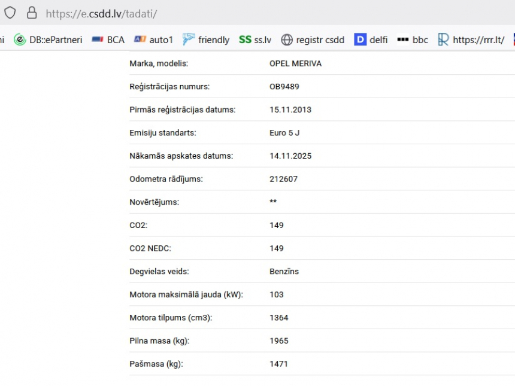Open site security info via the padlock icon

click(32, 13)
